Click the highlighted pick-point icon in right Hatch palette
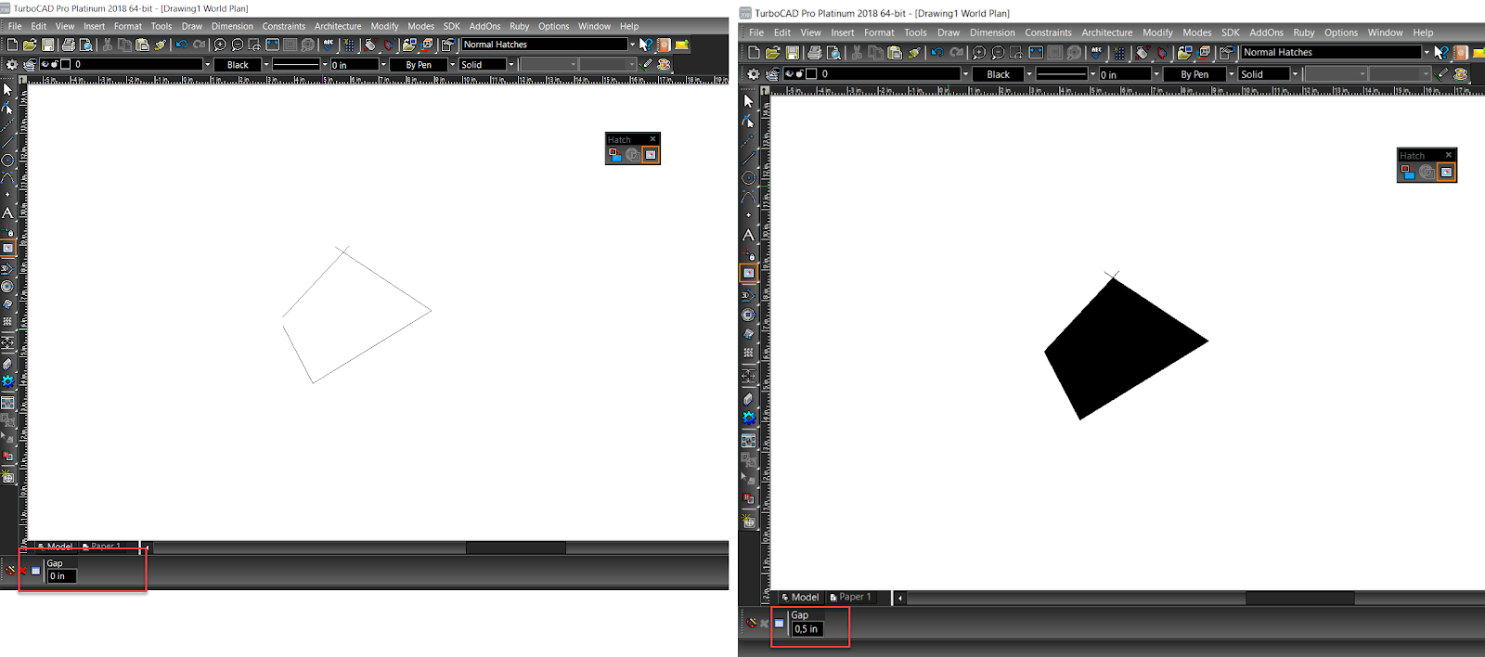Screen dimensions: 1485x657 coord(1447,172)
